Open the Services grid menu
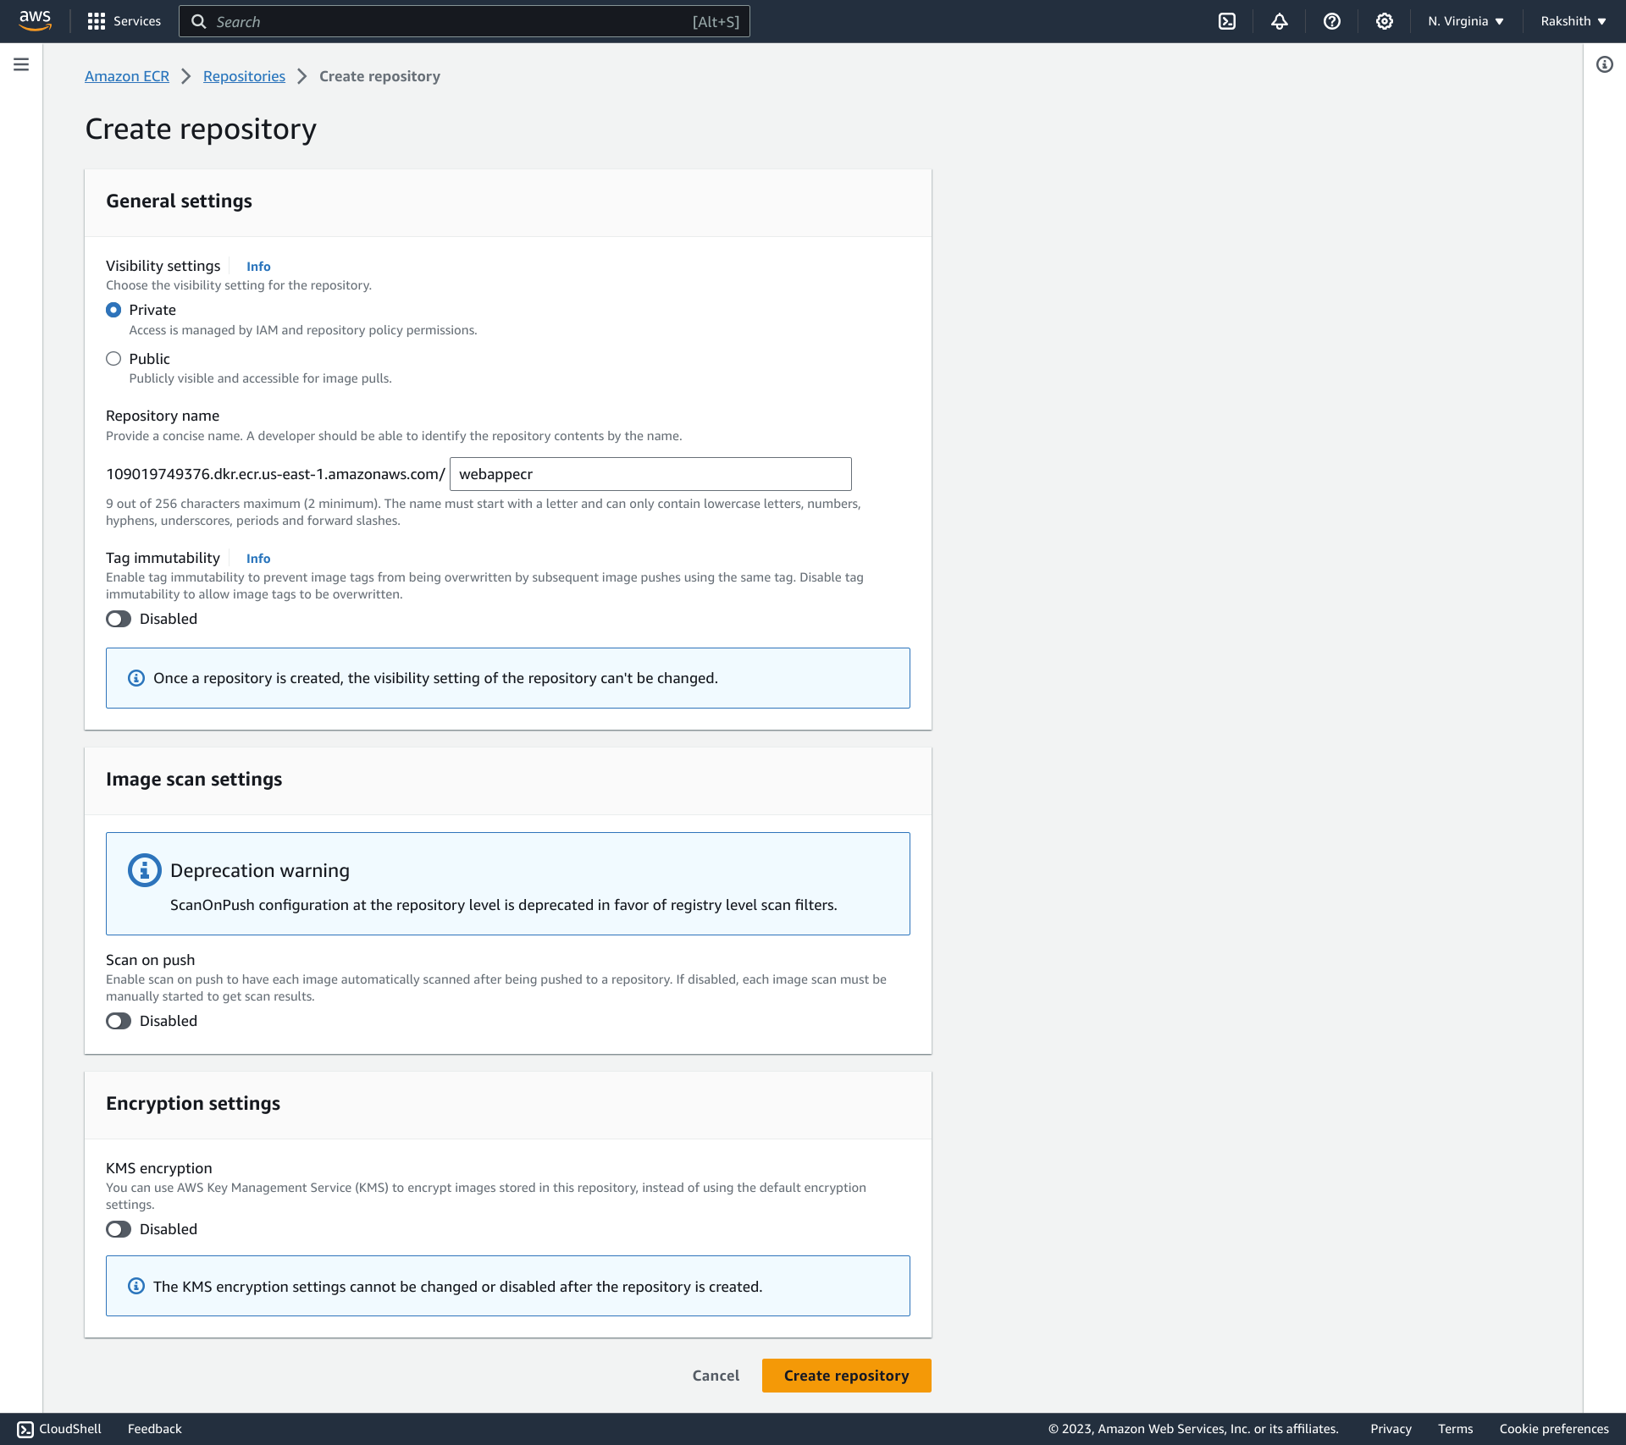This screenshot has height=1445, width=1626. tap(124, 21)
